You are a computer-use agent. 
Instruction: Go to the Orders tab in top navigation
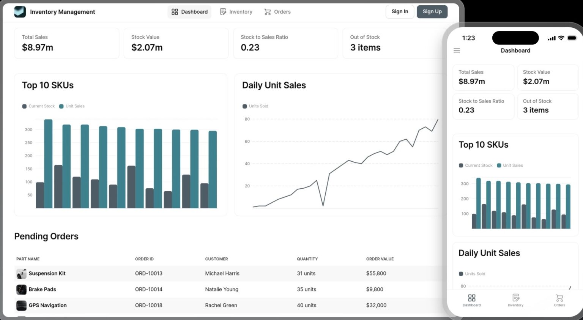pos(277,12)
